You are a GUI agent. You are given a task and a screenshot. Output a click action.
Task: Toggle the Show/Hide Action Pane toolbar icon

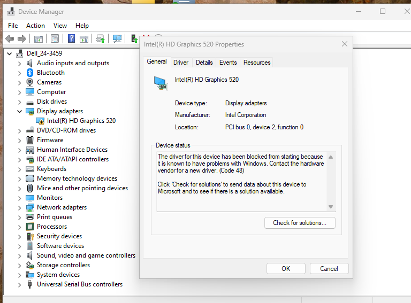(84, 38)
